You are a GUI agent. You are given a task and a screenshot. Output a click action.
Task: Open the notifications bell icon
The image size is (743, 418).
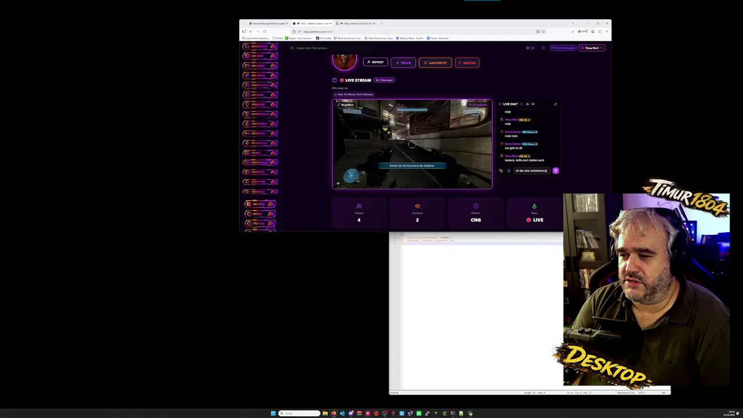[x=543, y=48]
